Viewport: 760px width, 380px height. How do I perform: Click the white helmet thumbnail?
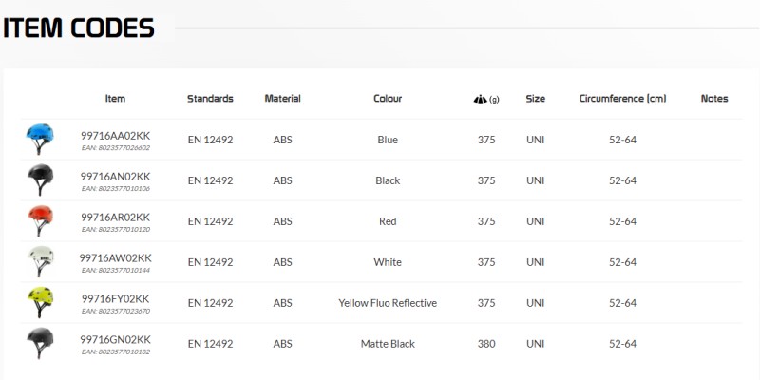(40, 261)
